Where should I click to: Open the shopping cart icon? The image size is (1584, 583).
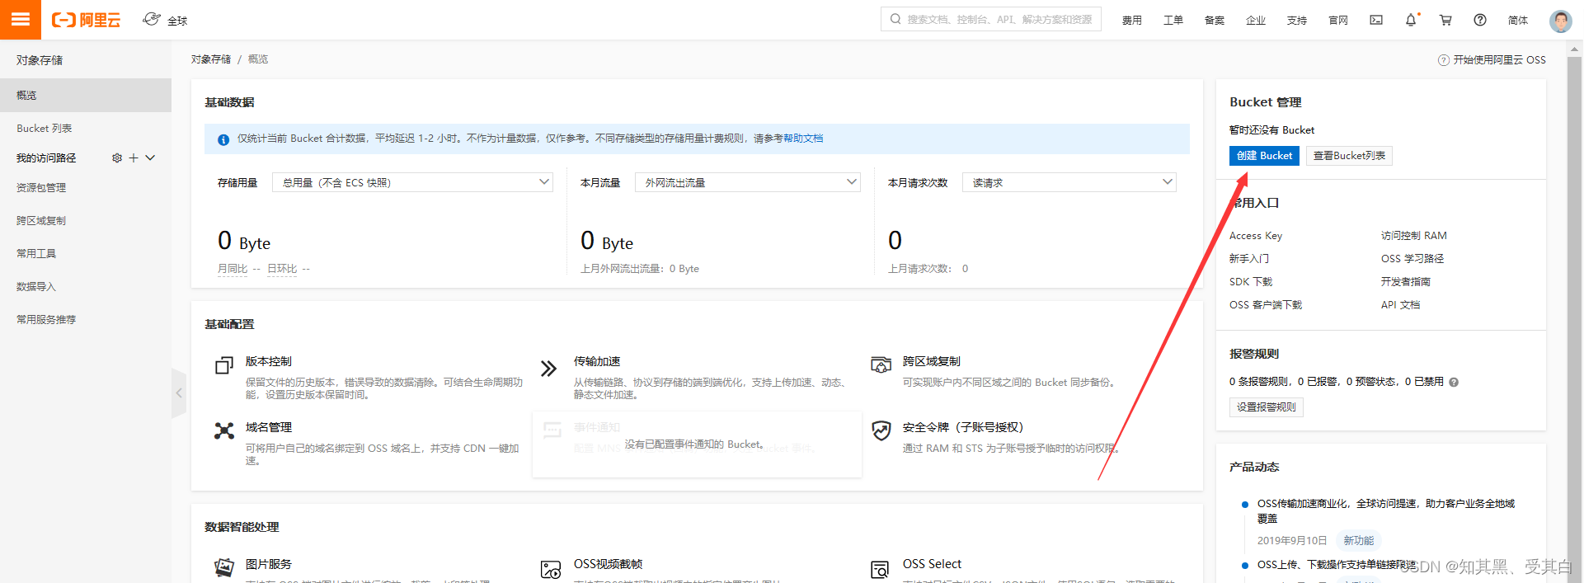[1445, 20]
